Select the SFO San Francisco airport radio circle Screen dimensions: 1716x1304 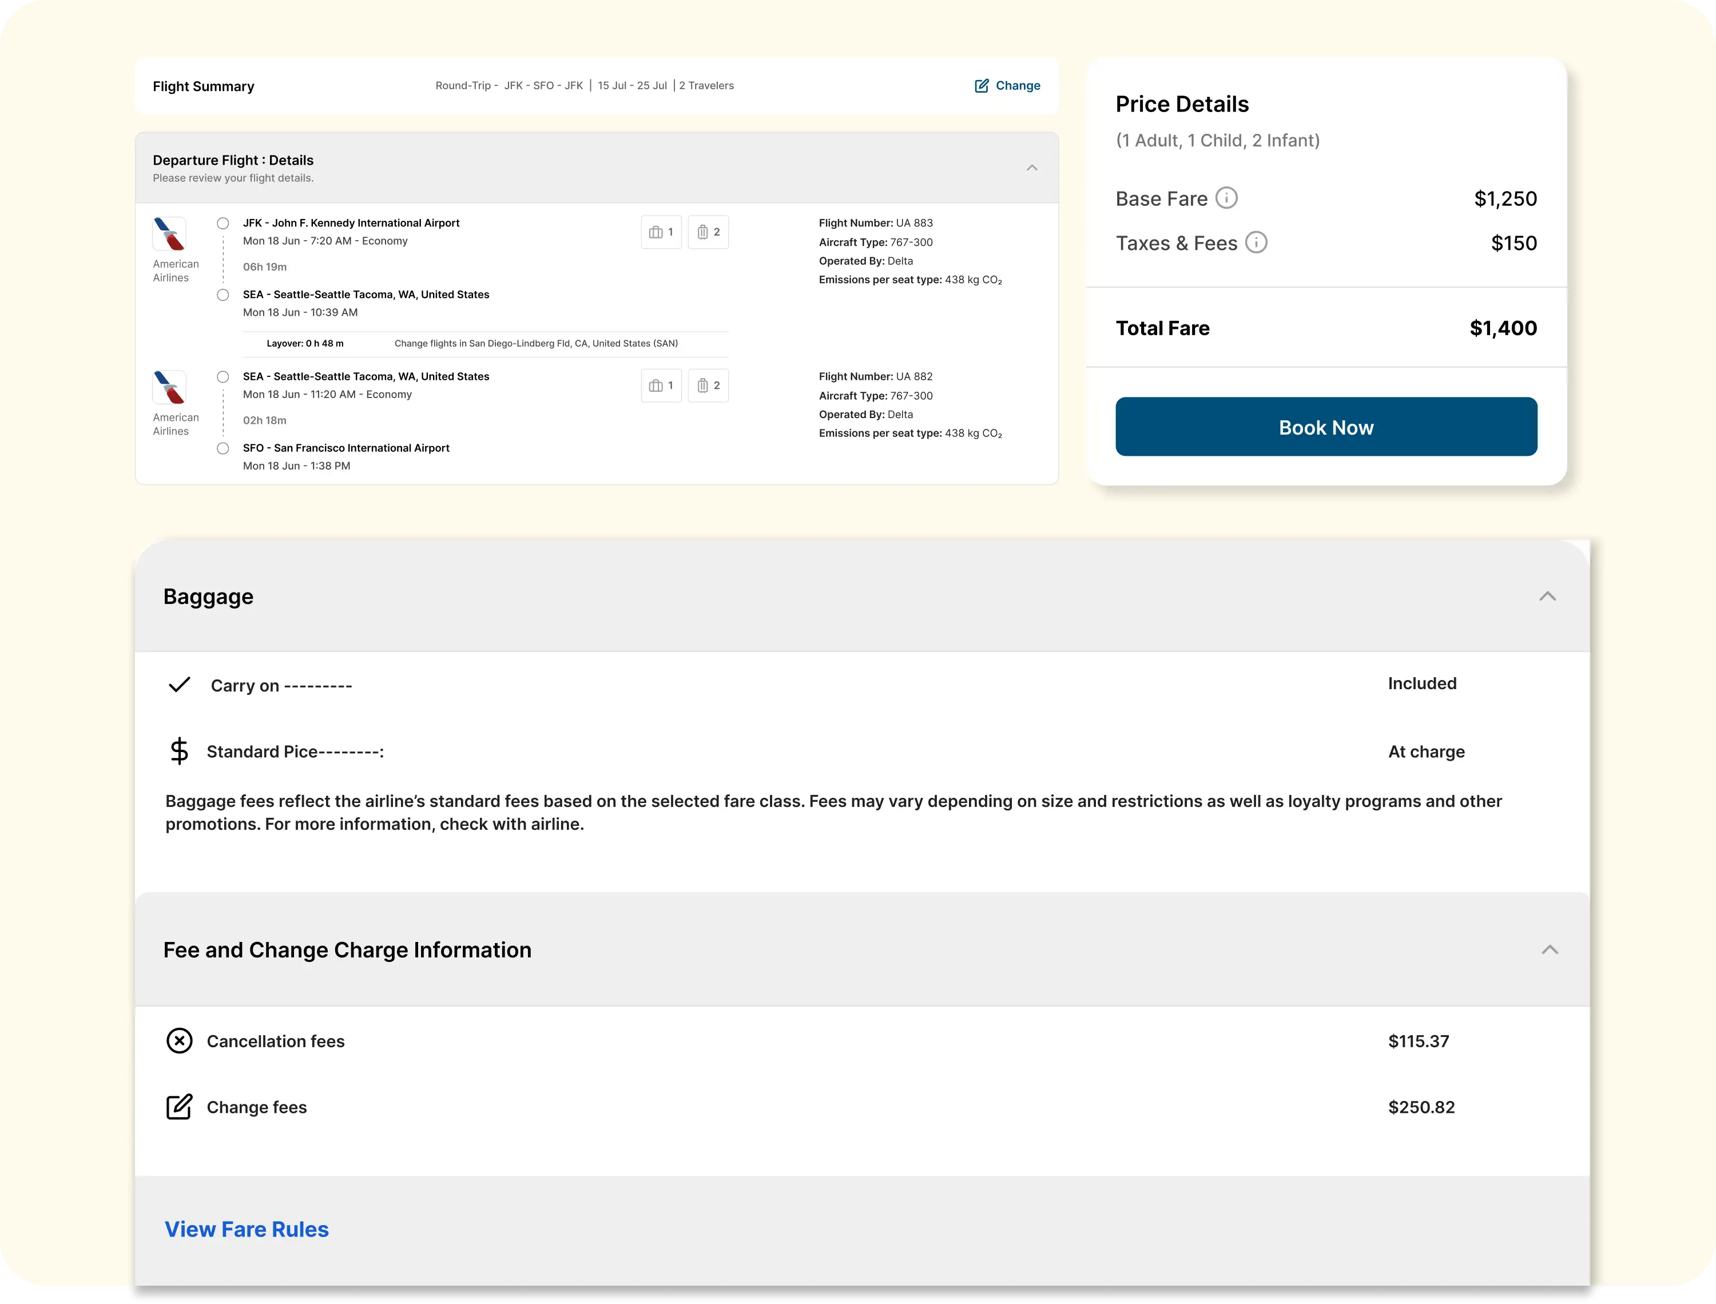(223, 448)
